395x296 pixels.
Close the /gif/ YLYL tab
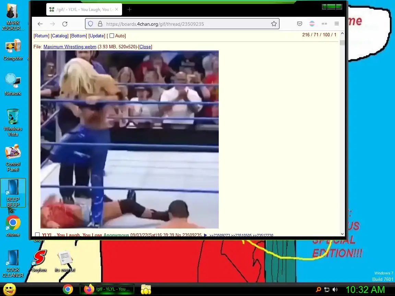click(116, 10)
